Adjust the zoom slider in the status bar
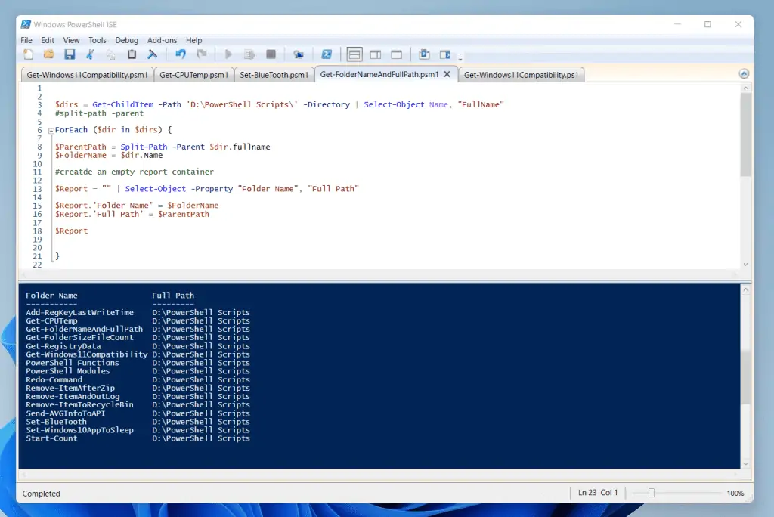This screenshot has width=774, height=517. coord(652,493)
